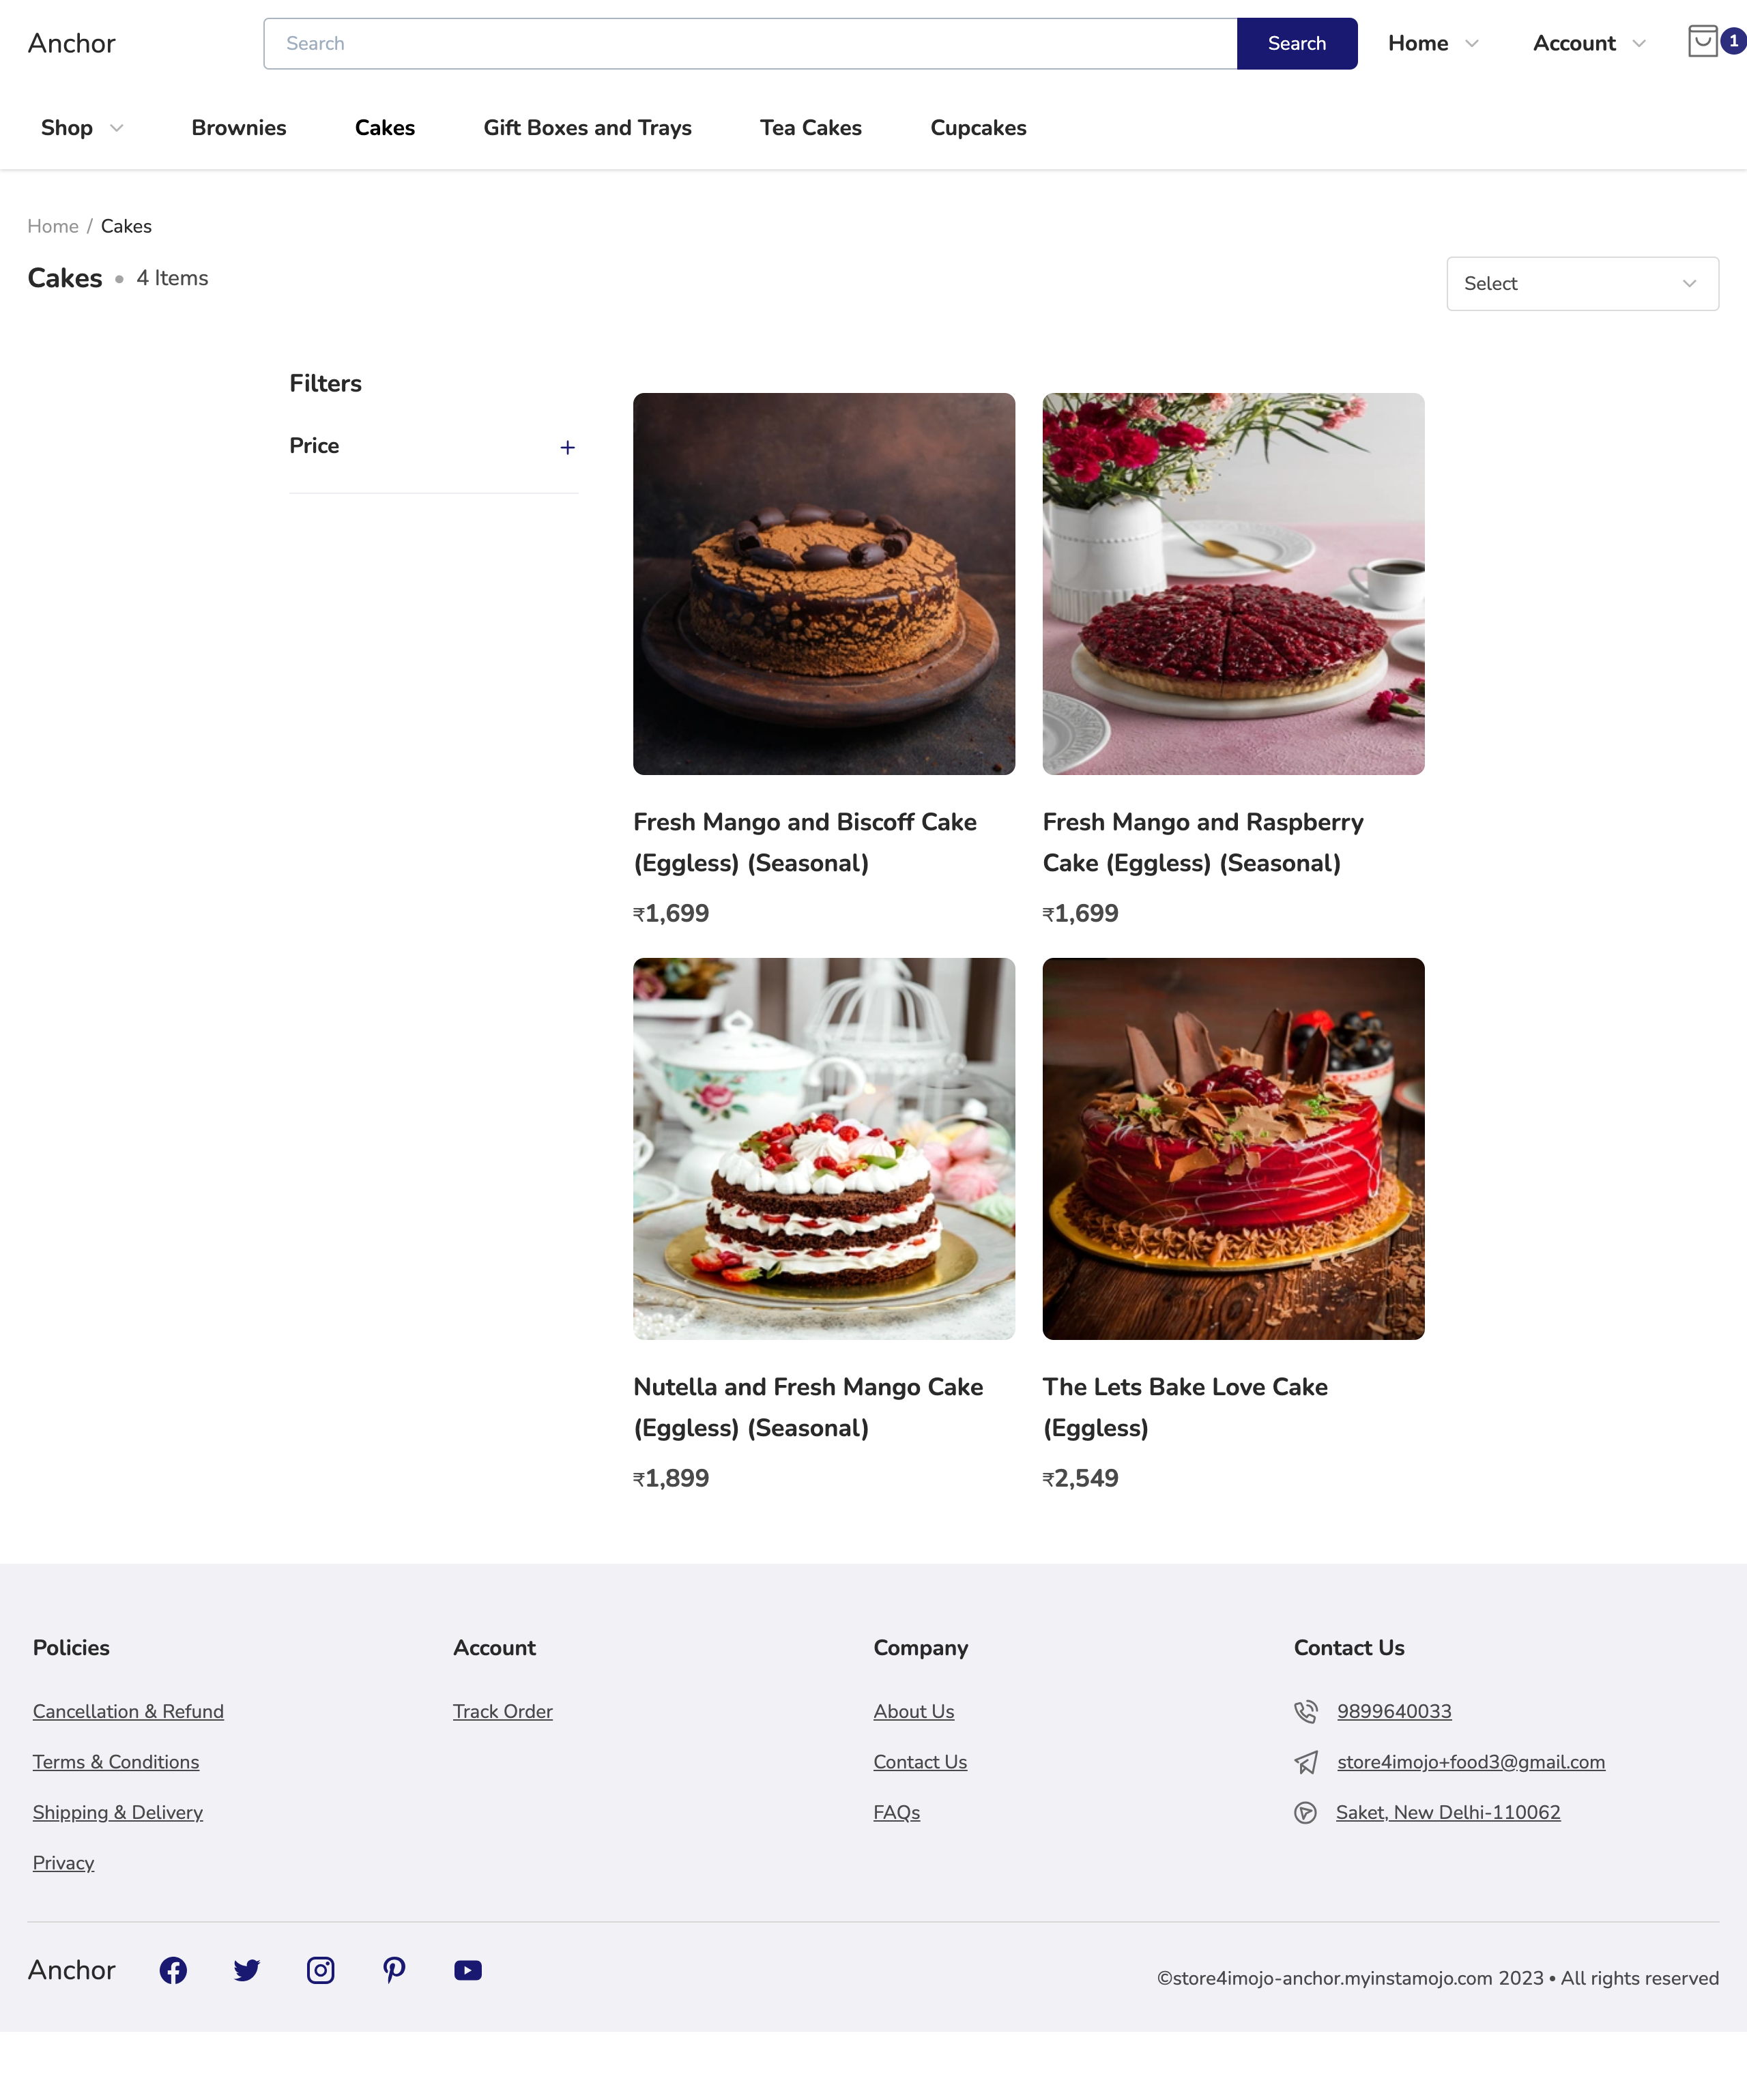The width and height of the screenshot is (1747, 2100).
Task: Open the shopping cart icon
Action: coord(1703,42)
